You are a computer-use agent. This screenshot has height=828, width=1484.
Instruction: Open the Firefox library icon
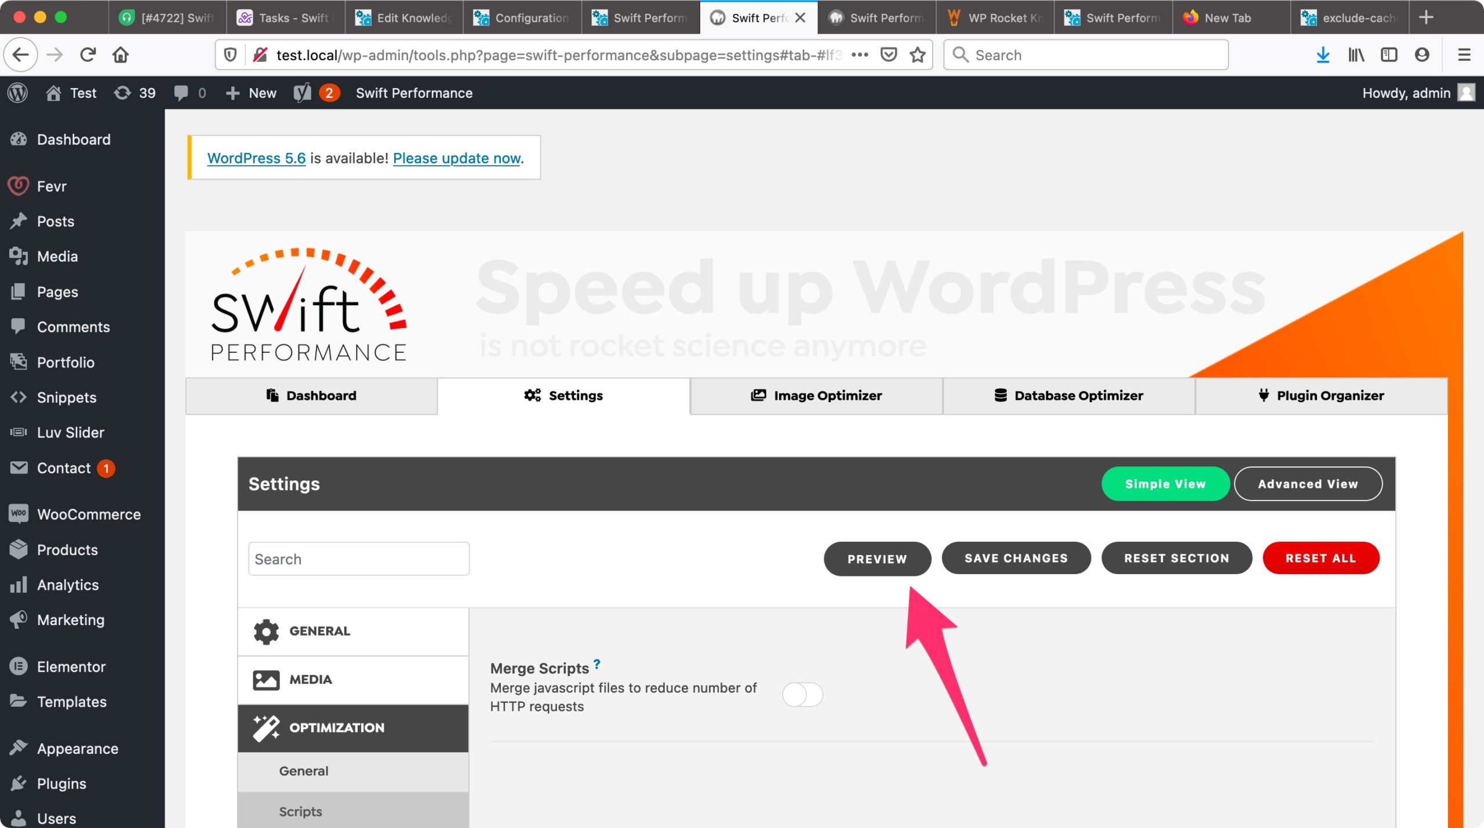point(1356,55)
